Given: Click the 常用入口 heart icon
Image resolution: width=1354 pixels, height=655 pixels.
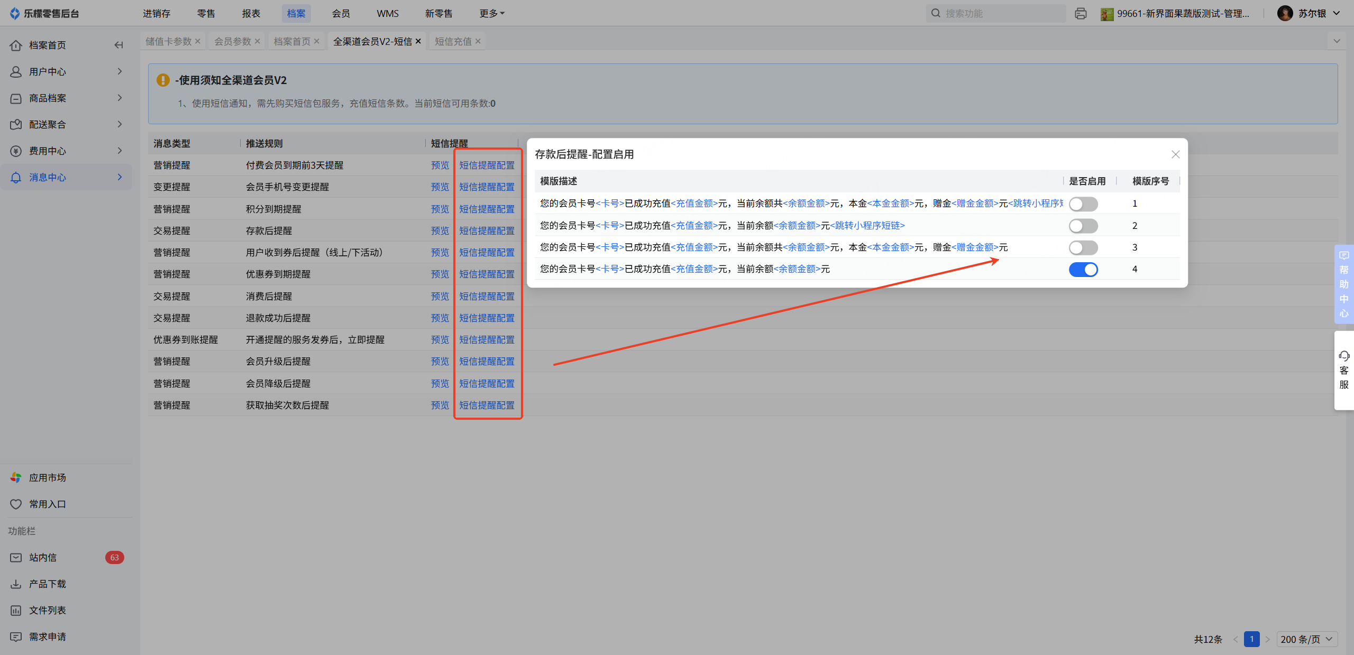Looking at the screenshot, I should [16, 504].
